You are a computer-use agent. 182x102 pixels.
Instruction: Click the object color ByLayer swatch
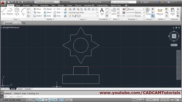[x=127, y=9]
